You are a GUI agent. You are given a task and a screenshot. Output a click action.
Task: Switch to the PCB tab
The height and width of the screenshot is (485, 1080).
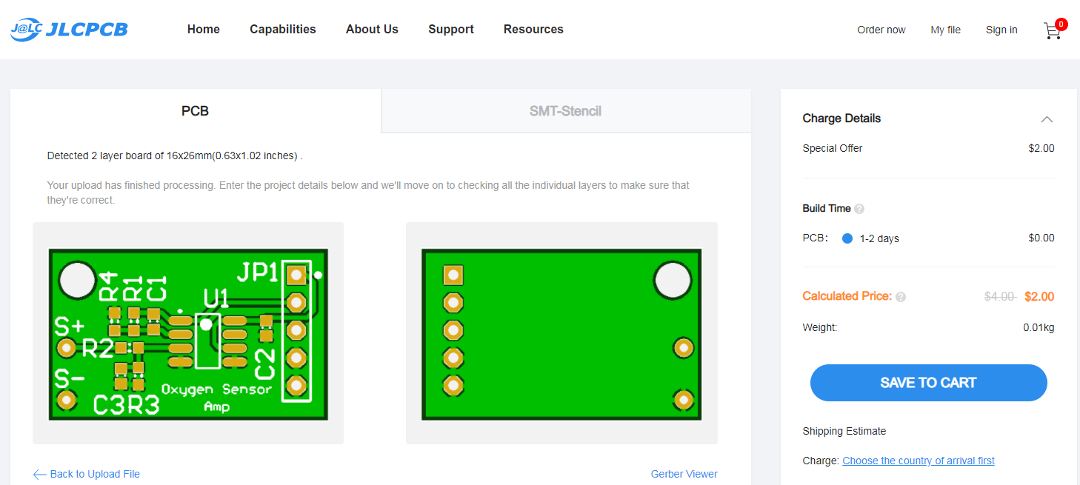click(196, 111)
